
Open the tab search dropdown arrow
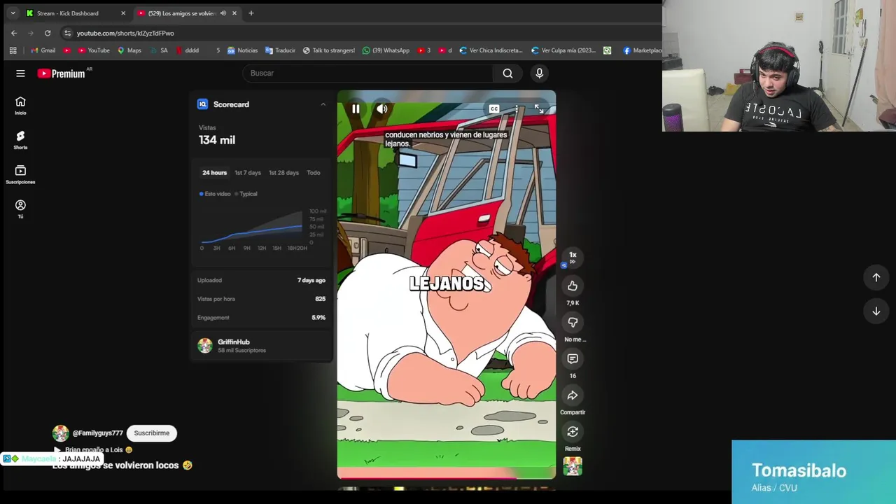coord(13,13)
